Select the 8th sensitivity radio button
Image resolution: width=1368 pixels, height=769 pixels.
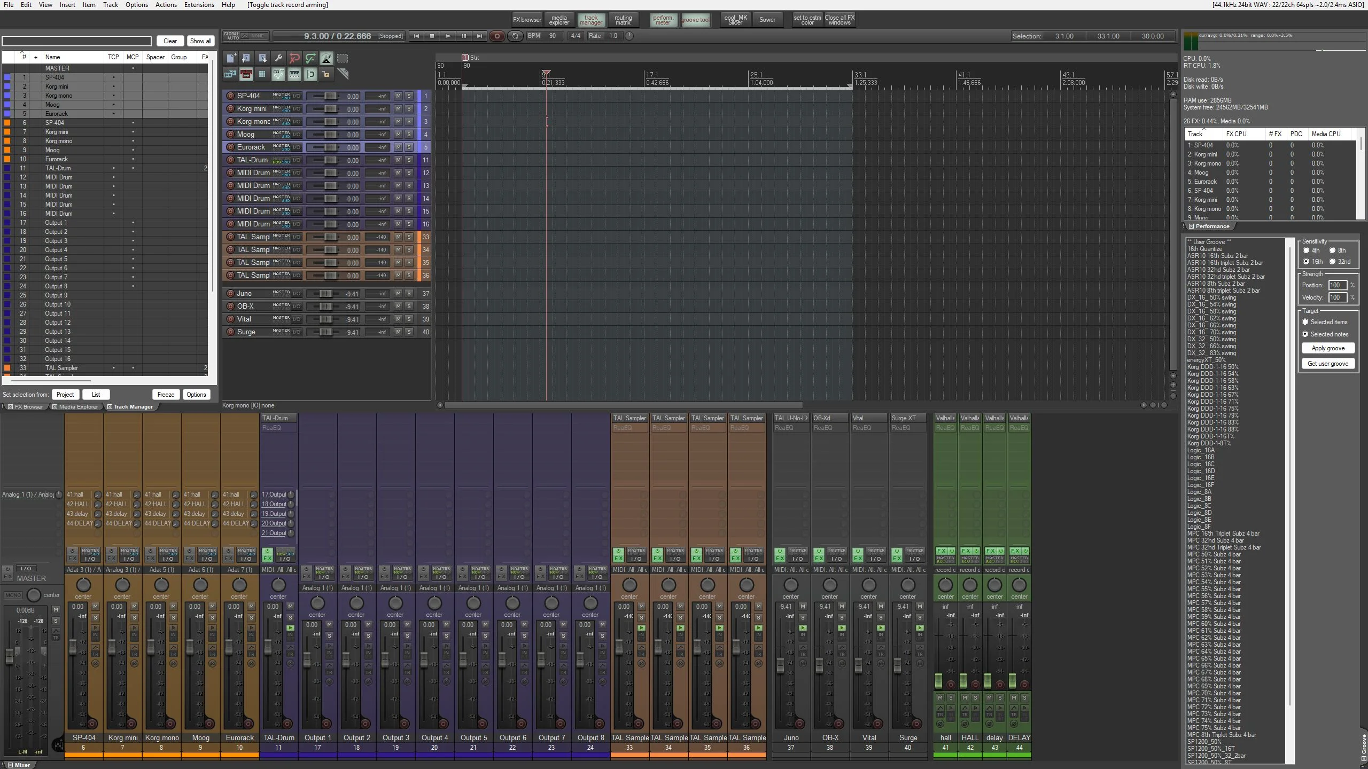(x=1332, y=250)
